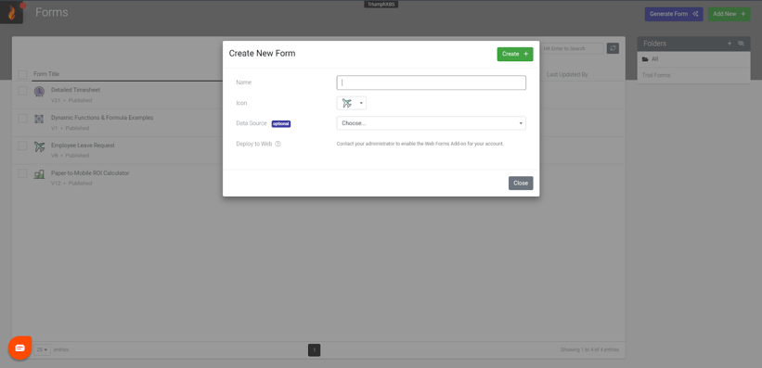
Task: Open the orange chat widget
Action: 19,348
